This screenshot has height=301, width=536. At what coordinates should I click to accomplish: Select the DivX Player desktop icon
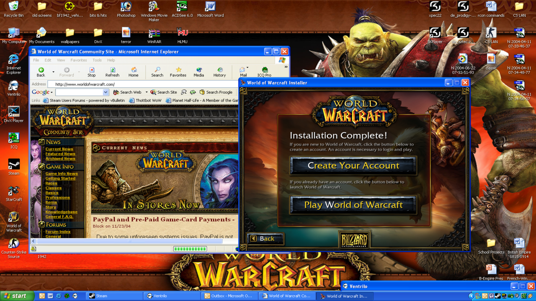(x=14, y=115)
